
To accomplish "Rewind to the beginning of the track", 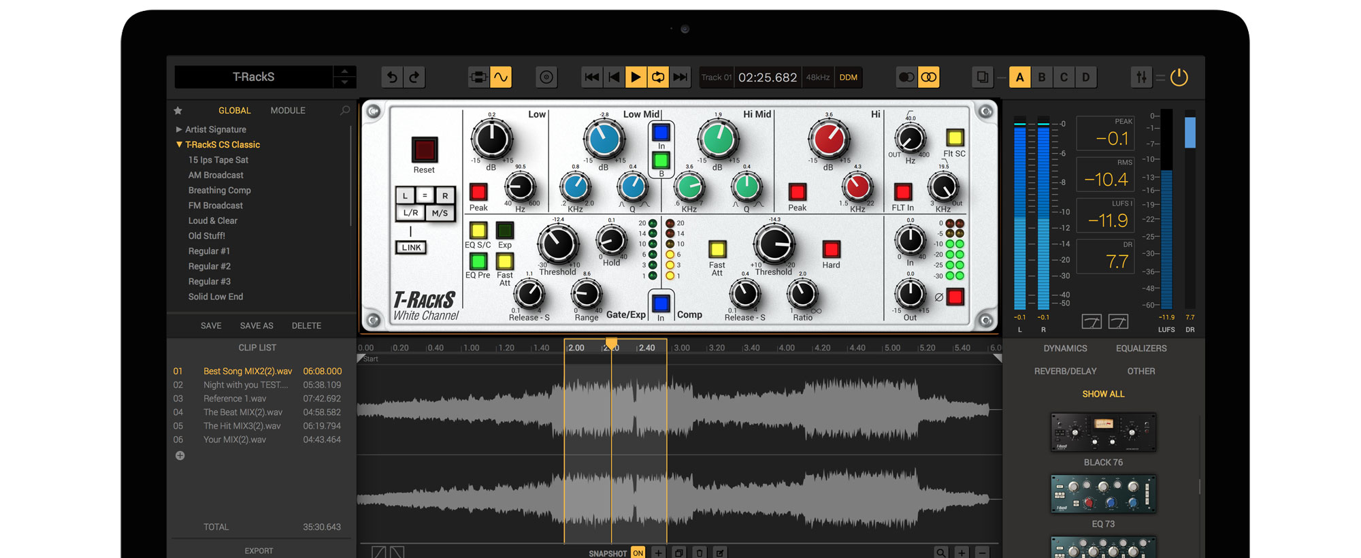I will (592, 78).
